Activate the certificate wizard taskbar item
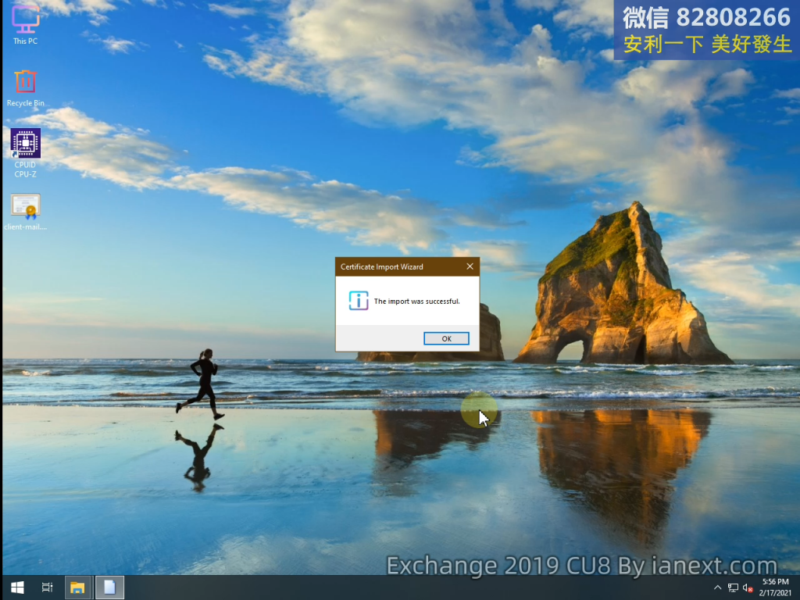 (109, 587)
